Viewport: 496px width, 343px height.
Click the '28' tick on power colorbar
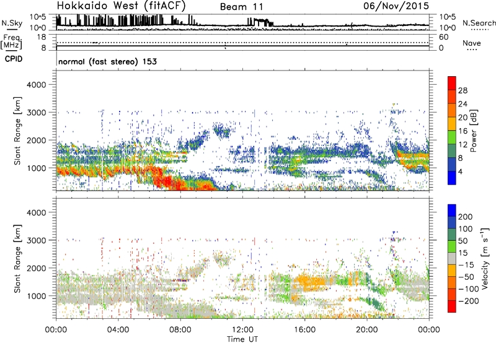coord(463,90)
